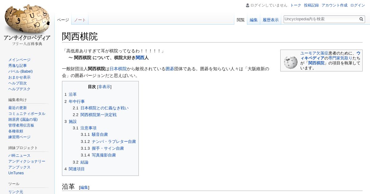The height and width of the screenshot is (194, 370).
Task: Open アンディクショナリー sister project link
Action: click(x=27, y=161)
